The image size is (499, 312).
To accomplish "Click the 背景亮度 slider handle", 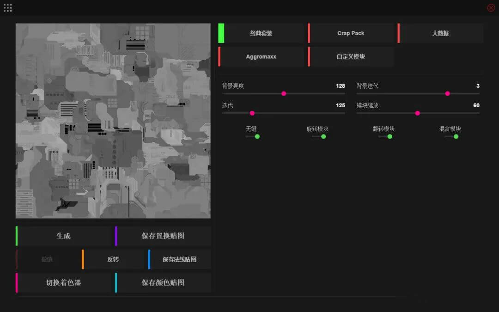I will point(284,94).
